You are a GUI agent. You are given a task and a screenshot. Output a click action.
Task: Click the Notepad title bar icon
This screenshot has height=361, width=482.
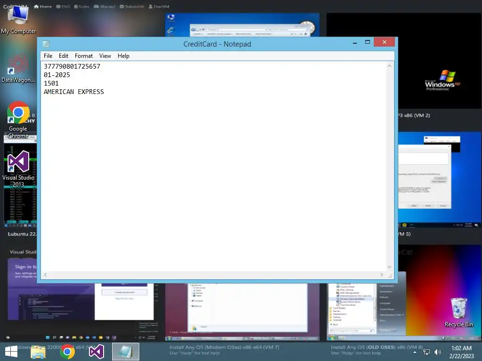click(46, 44)
